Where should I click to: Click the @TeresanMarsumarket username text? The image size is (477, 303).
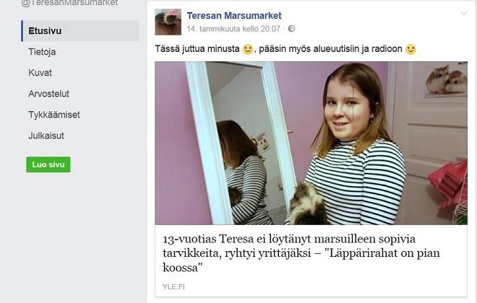coord(69,3)
